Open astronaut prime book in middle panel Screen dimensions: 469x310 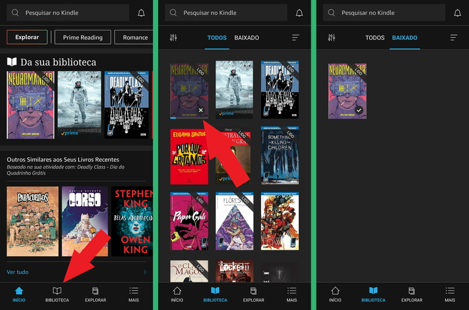click(234, 90)
